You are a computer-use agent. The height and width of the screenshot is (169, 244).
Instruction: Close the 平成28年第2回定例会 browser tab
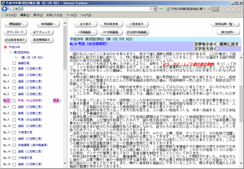click(x=209, y=9)
